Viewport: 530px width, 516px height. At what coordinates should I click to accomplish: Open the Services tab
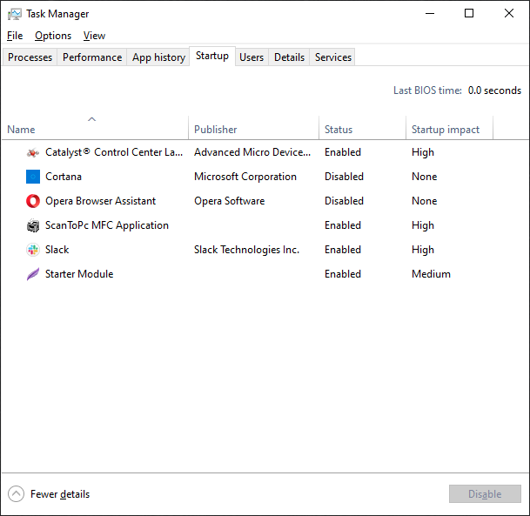333,57
